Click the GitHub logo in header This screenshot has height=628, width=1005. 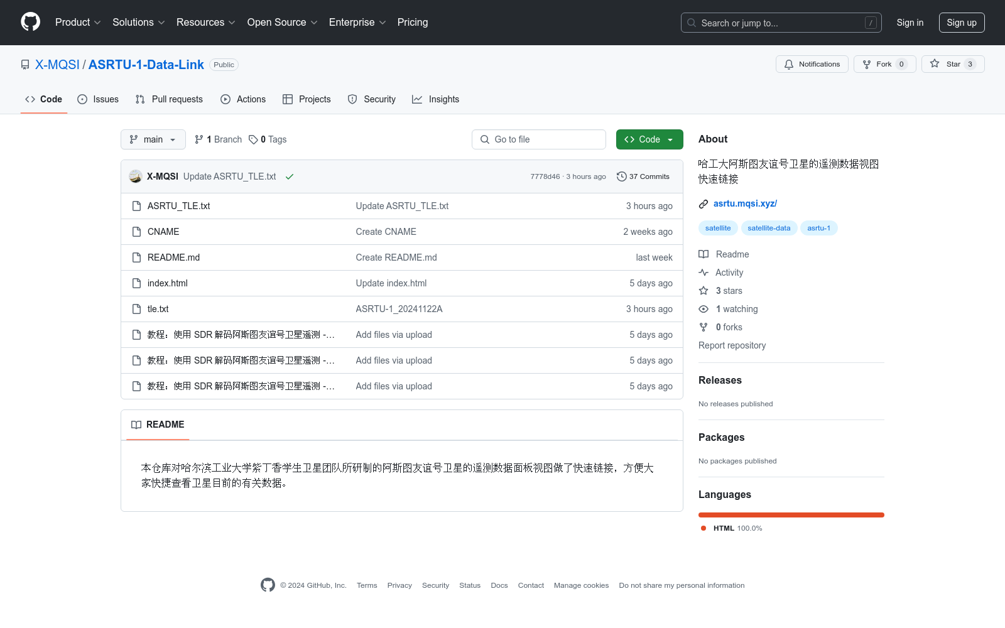[x=30, y=22]
